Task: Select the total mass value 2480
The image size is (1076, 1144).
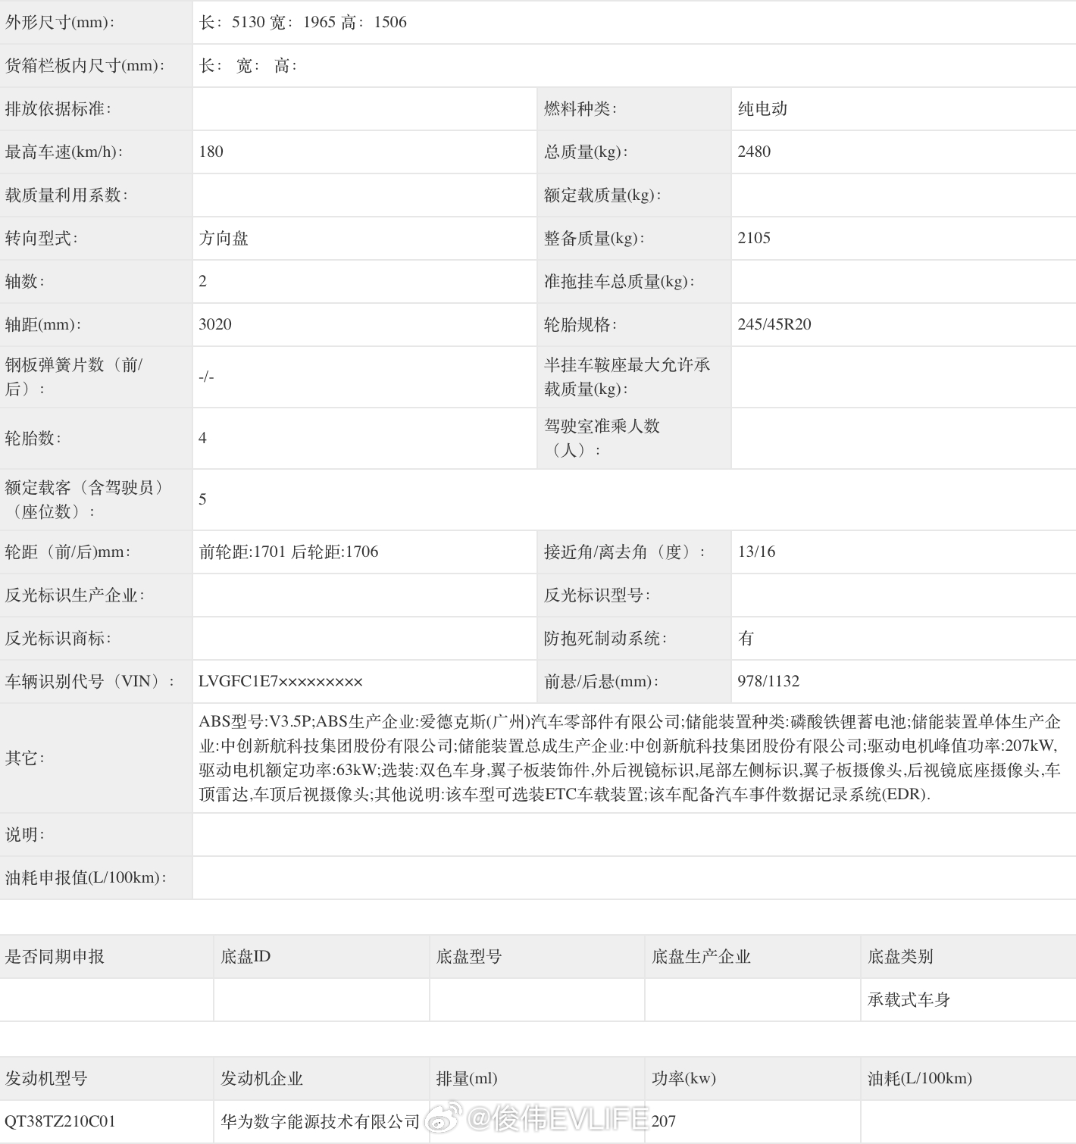Action: [754, 152]
